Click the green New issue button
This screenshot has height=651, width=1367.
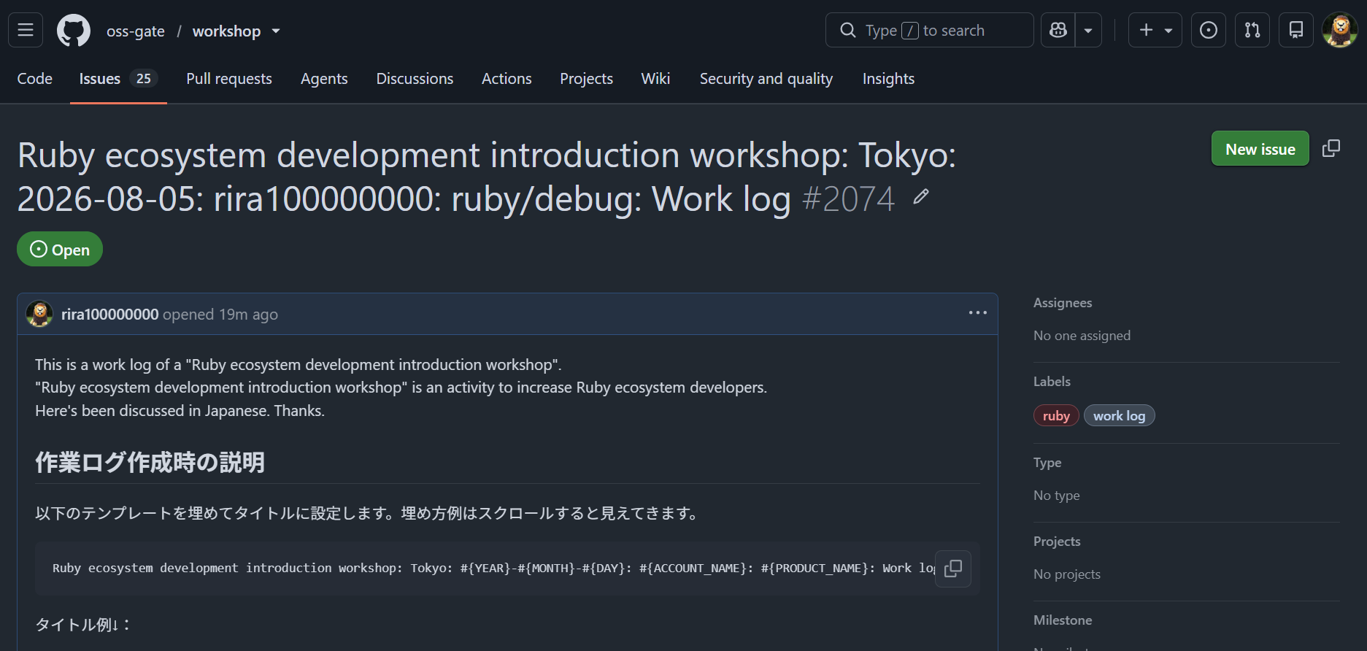point(1260,149)
